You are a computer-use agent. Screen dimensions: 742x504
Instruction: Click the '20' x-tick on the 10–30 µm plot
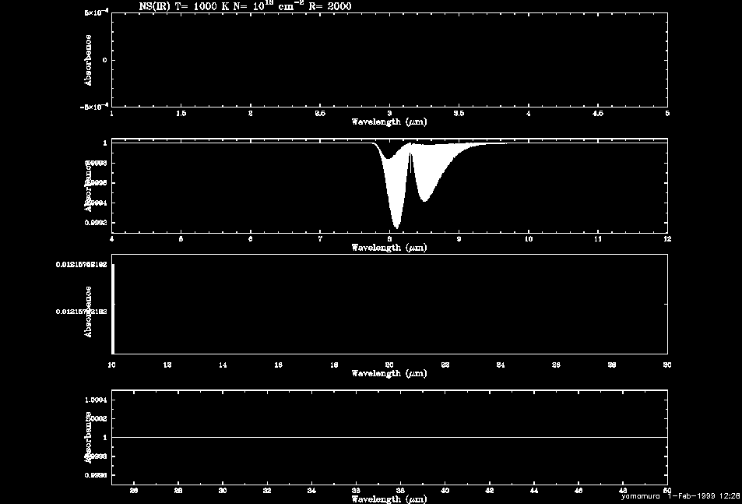pos(389,365)
